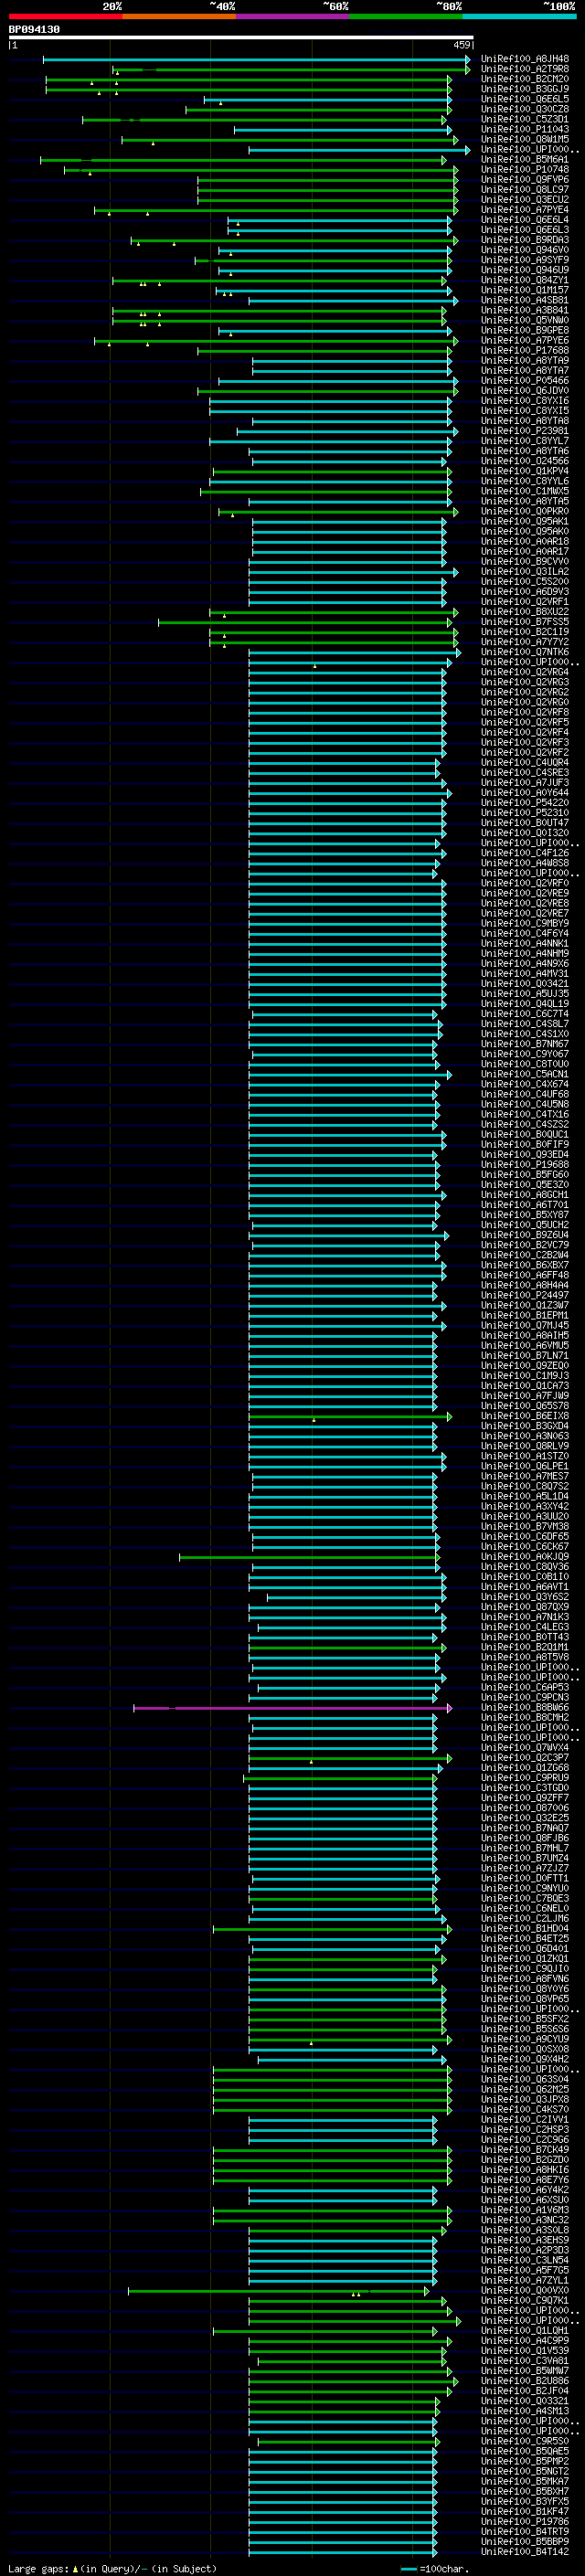
Task: Click the label UniRef100_A7JUF3
Action: (x=525, y=783)
